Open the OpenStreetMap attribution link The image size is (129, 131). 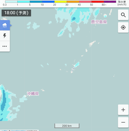[18, 130]
